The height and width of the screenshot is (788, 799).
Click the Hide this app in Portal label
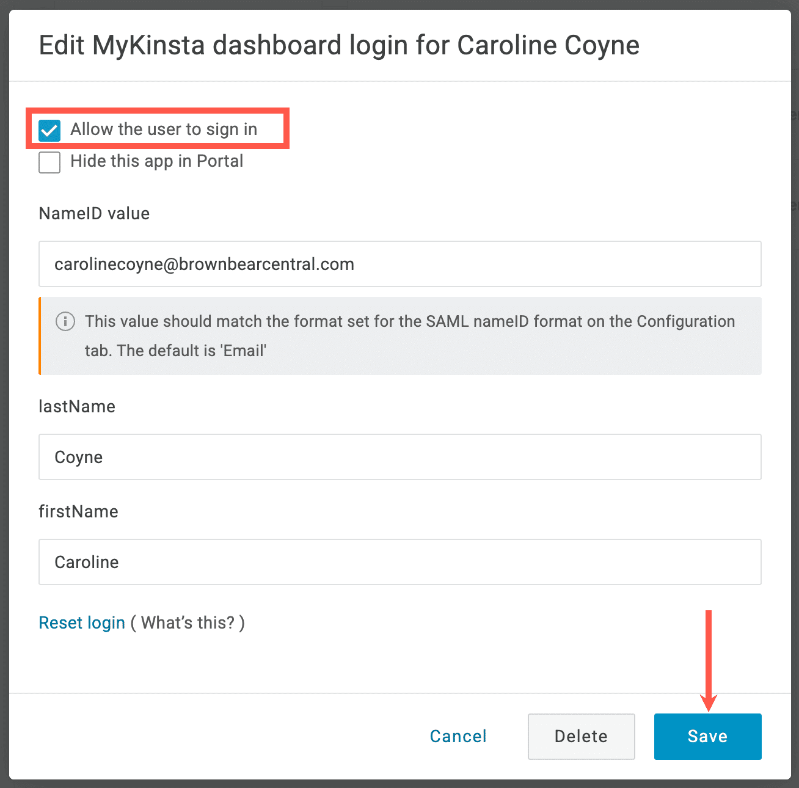coord(156,161)
